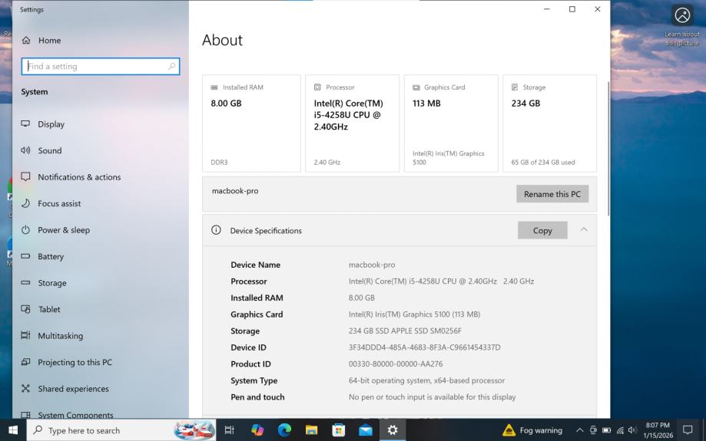
Task: Open the Fog warning weather widget
Action: pos(532,430)
